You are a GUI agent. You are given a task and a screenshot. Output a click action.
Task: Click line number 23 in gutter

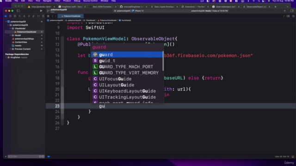click(x=57, y=106)
